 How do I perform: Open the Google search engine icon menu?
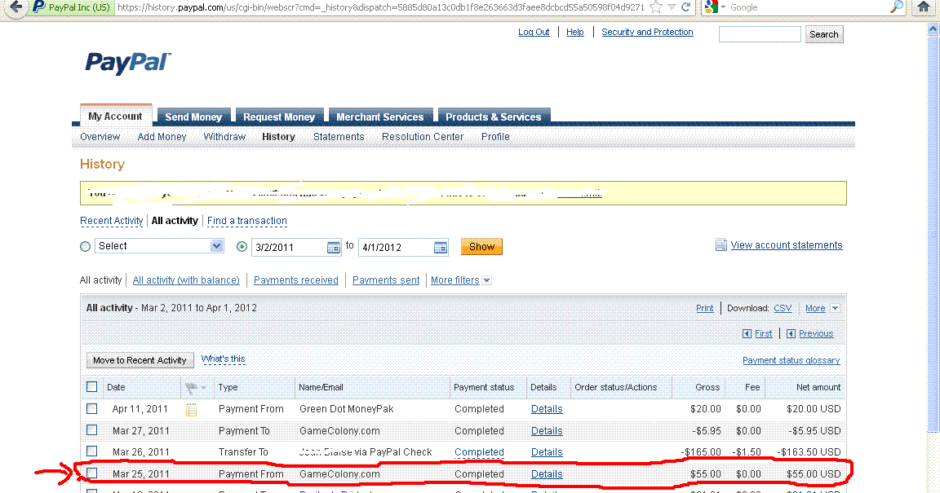click(715, 7)
